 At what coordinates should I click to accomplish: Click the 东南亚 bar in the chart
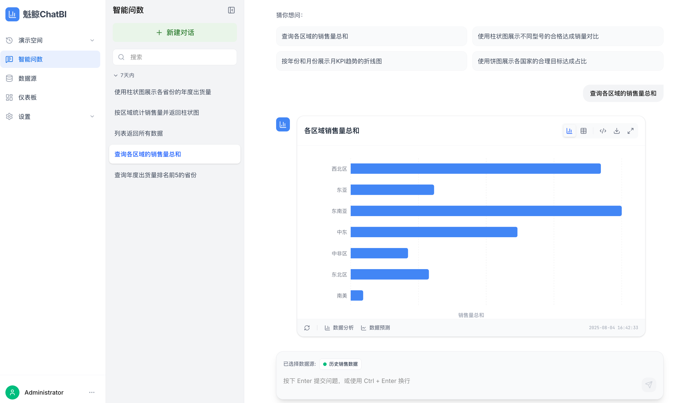(x=486, y=211)
